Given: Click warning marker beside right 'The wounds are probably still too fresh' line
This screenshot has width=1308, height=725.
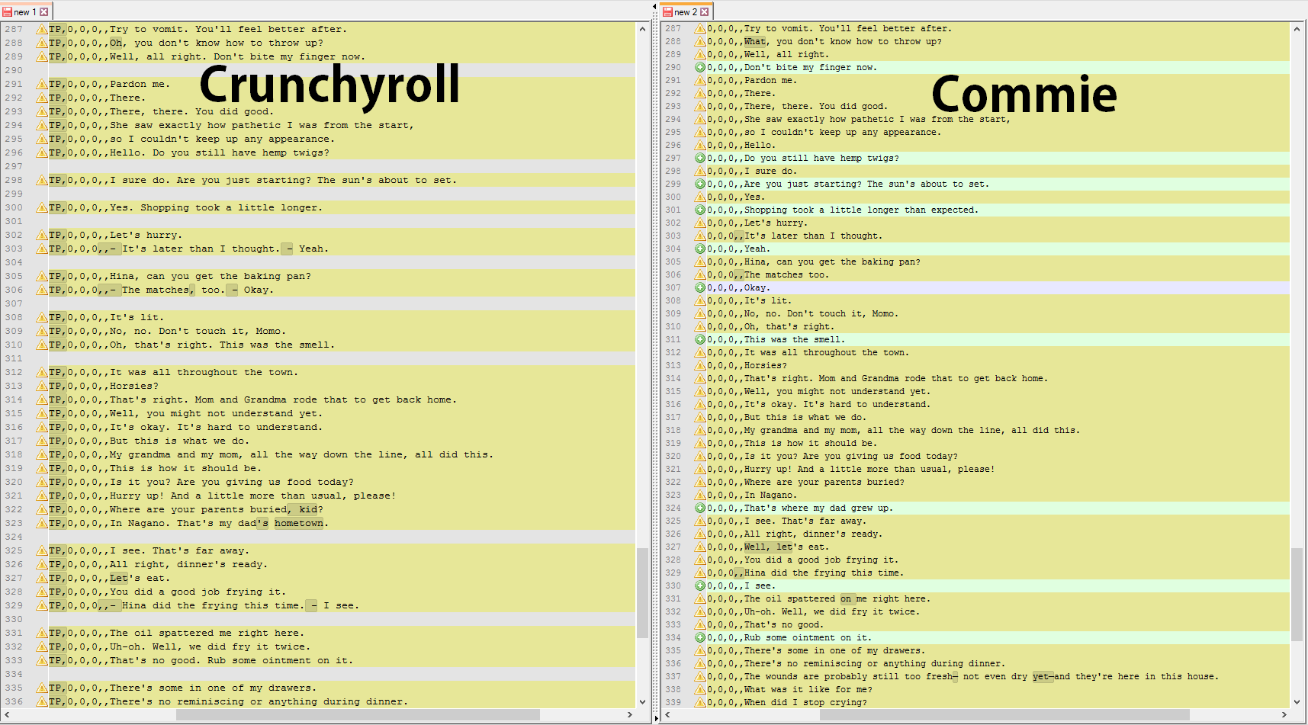Looking at the screenshot, I should tap(699, 676).
